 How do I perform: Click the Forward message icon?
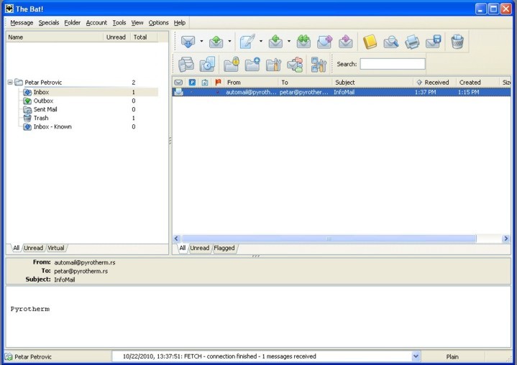[x=324, y=42]
